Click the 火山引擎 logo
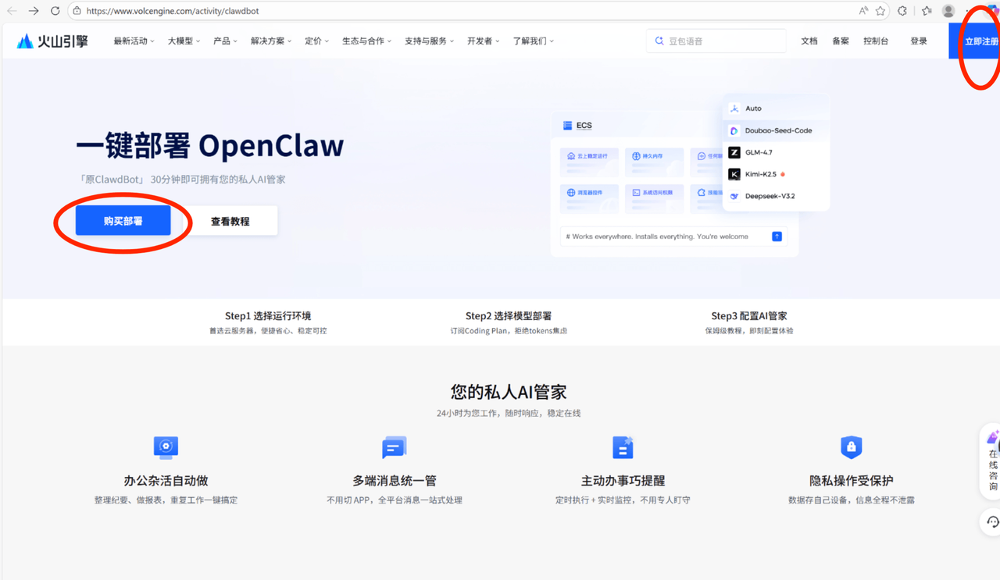The image size is (1000, 580). [x=52, y=41]
